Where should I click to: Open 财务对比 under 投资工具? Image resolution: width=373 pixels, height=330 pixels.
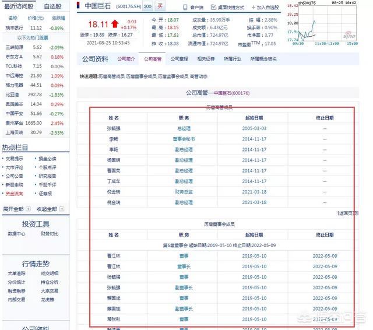50,234
